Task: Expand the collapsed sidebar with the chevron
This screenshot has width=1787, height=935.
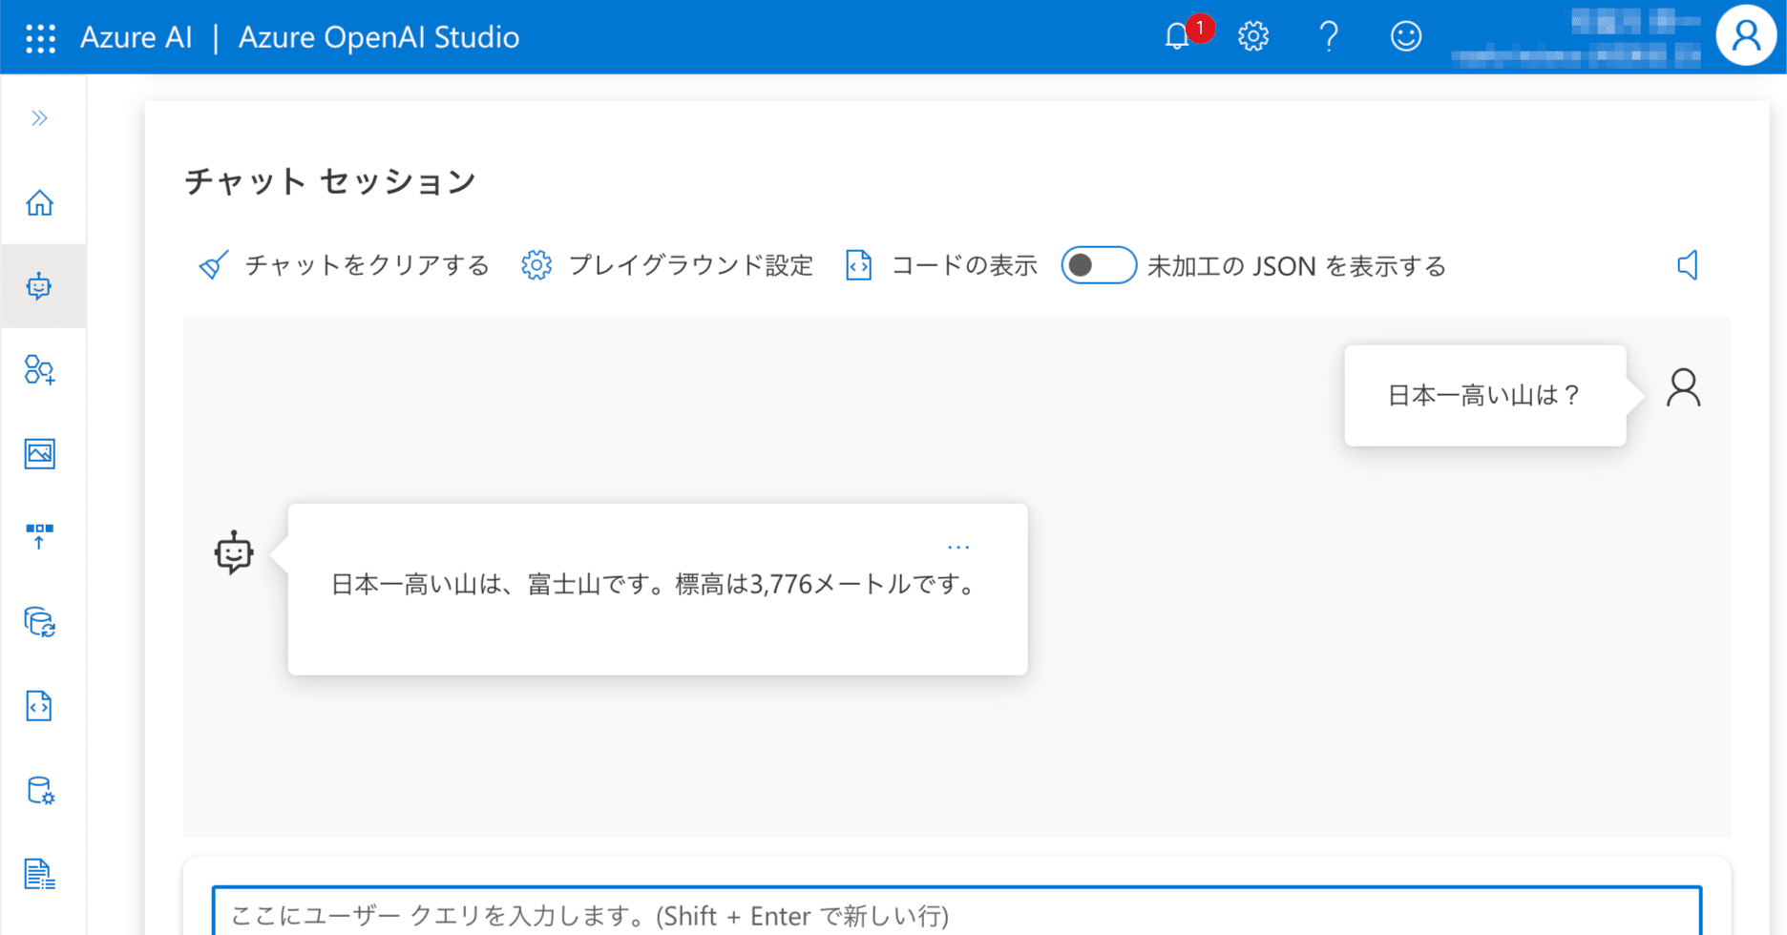Action: (41, 117)
